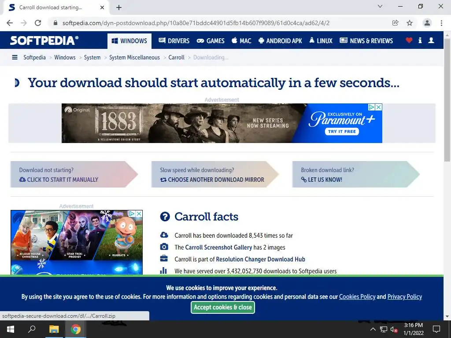The image size is (451, 338).
Task: Open Chrome profile avatar icon
Action: pos(427,23)
